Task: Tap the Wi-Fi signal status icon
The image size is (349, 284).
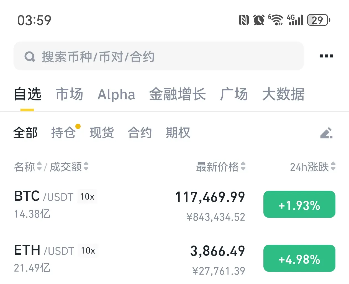Action: coord(276,20)
